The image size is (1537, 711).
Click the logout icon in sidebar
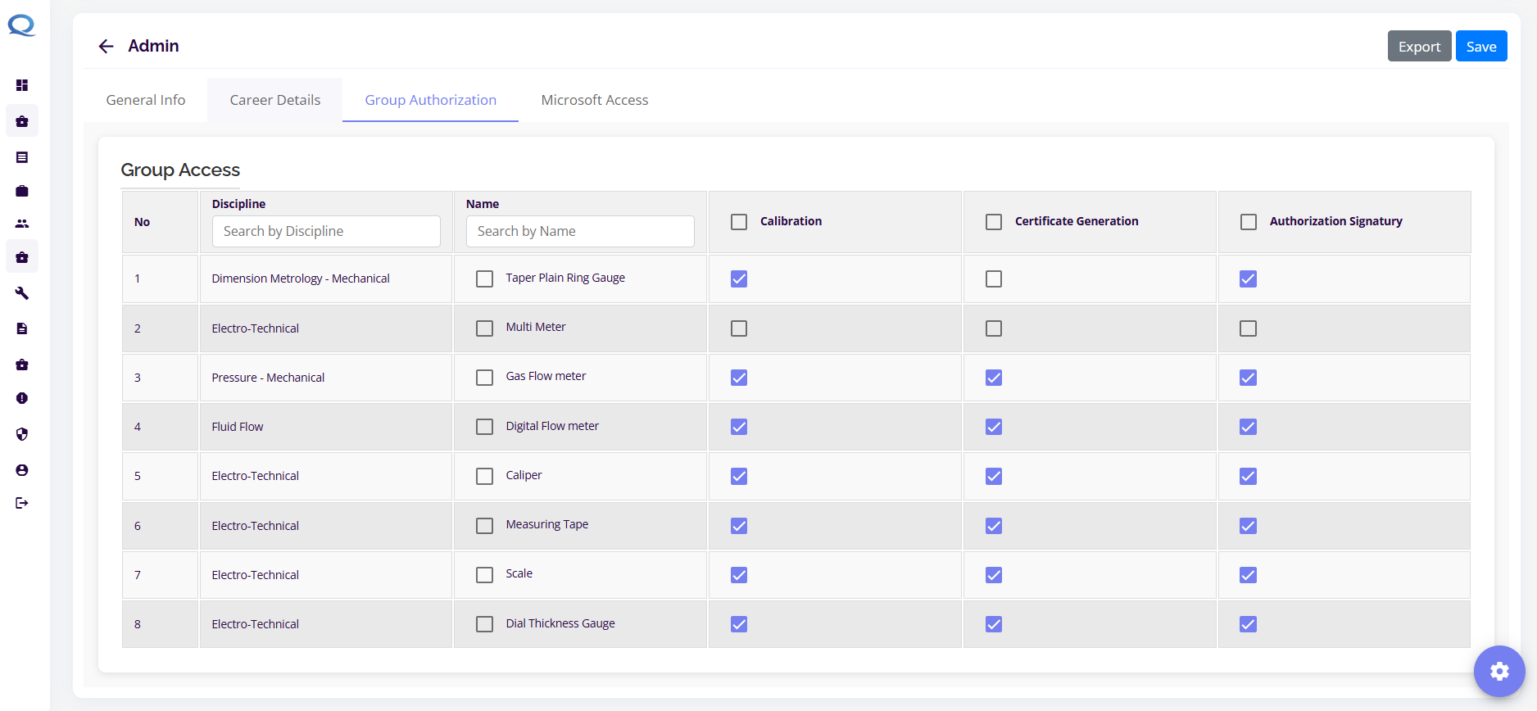tap(22, 503)
